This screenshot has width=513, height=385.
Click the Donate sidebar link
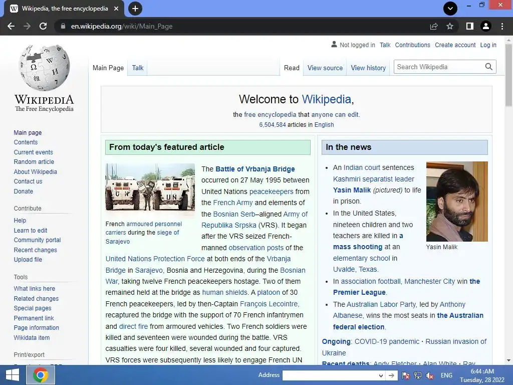(23, 191)
